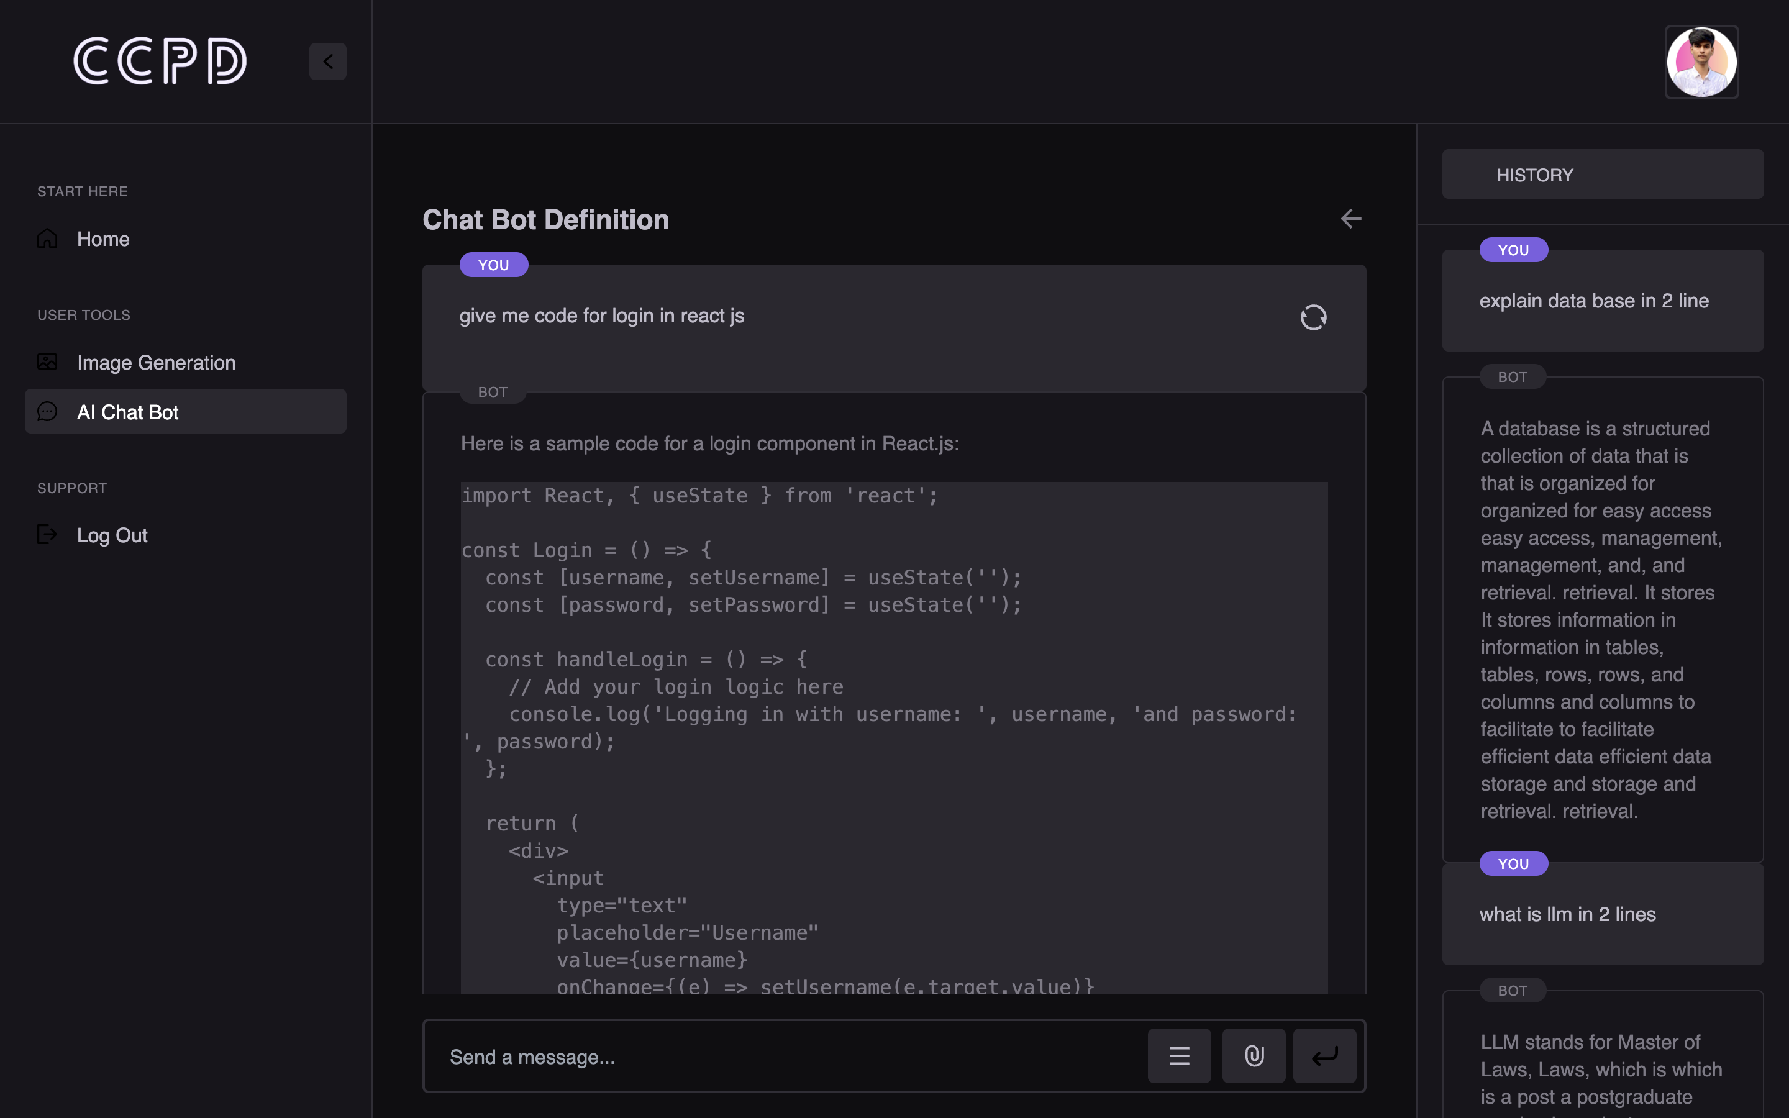Collapse the sidebar with chevron button

coord(327,61)
